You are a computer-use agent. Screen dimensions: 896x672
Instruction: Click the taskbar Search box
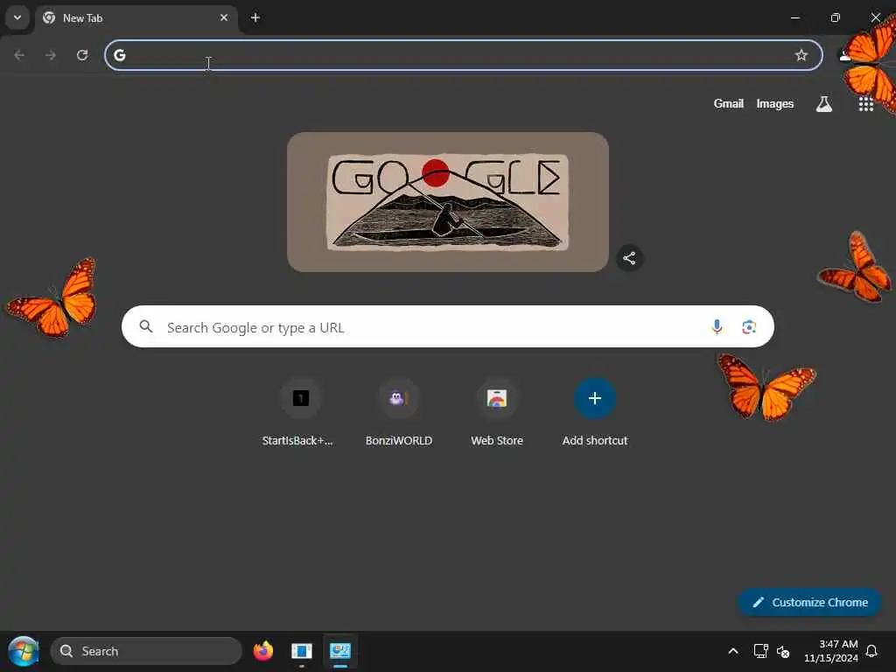(146, 651)
